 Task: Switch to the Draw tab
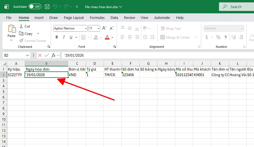point(54,18)
